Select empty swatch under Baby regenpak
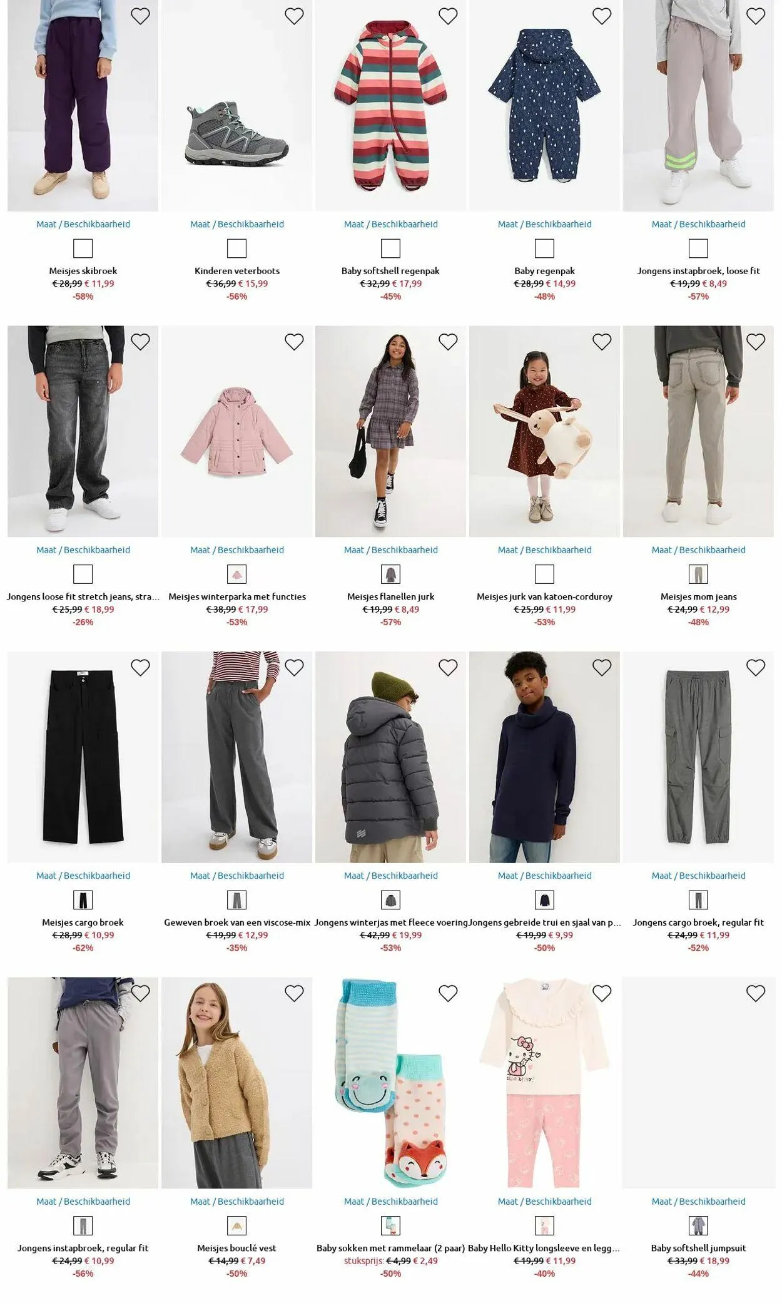 [x=544, y=248]
